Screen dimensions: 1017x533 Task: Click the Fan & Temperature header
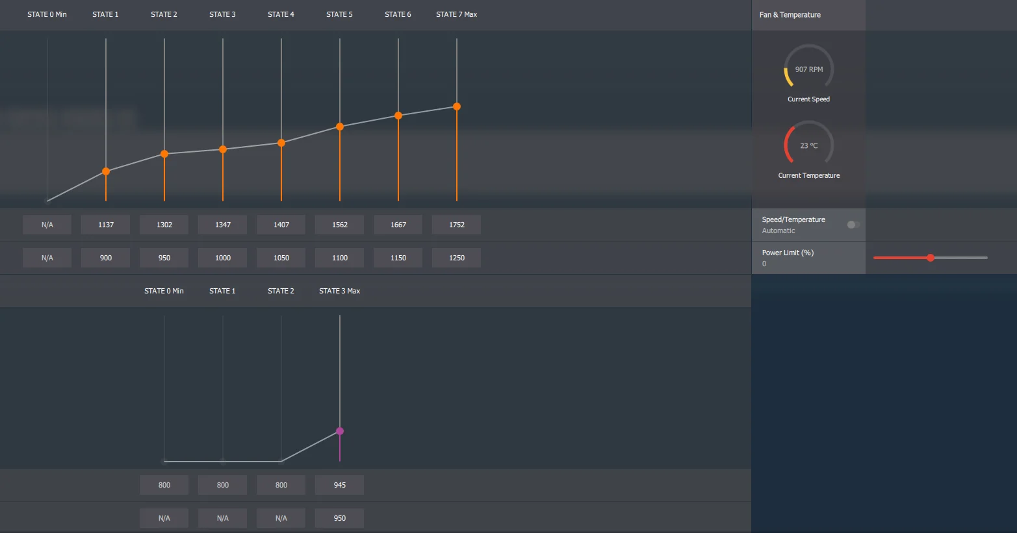click(790, 15)
